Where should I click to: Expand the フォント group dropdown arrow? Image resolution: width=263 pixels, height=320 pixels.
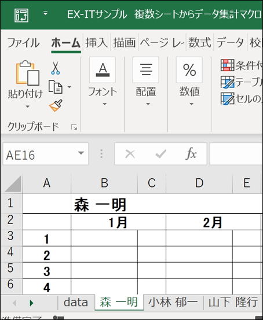click(105, 104)
